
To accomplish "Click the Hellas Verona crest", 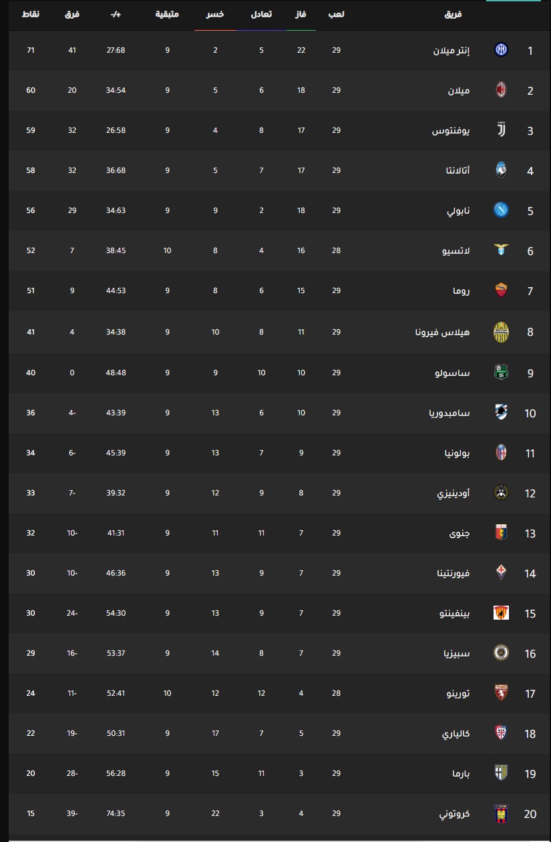I will pos(501,332).
